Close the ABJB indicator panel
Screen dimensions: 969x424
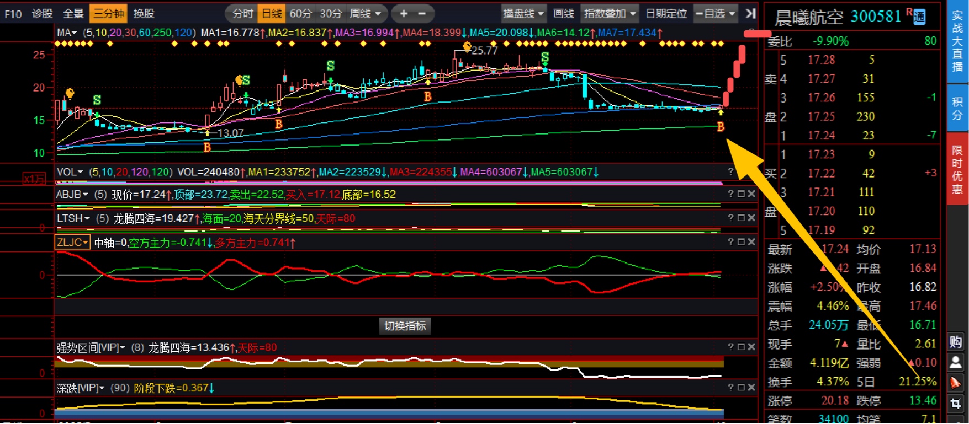(x=751, y=194)
